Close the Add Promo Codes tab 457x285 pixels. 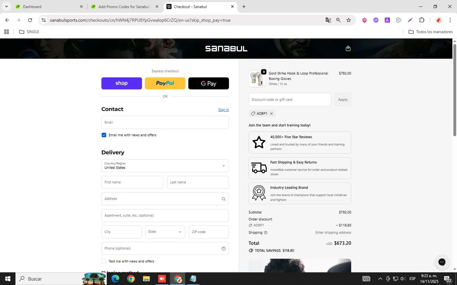(x=157, y=6)
